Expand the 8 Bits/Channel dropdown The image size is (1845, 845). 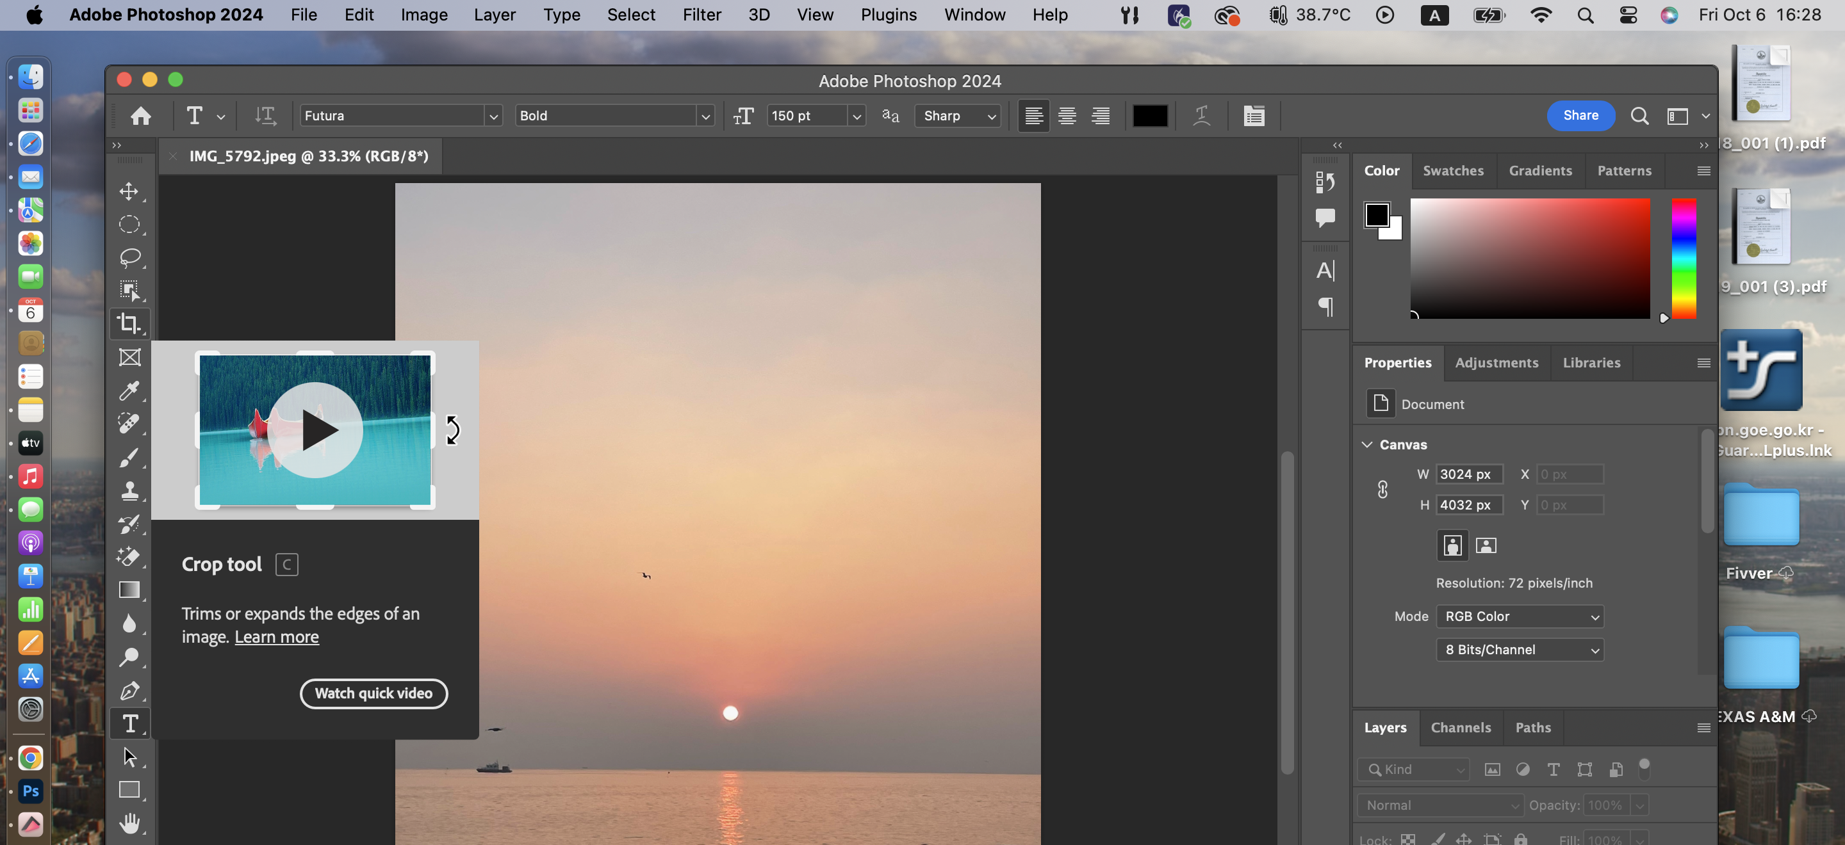1519,650
